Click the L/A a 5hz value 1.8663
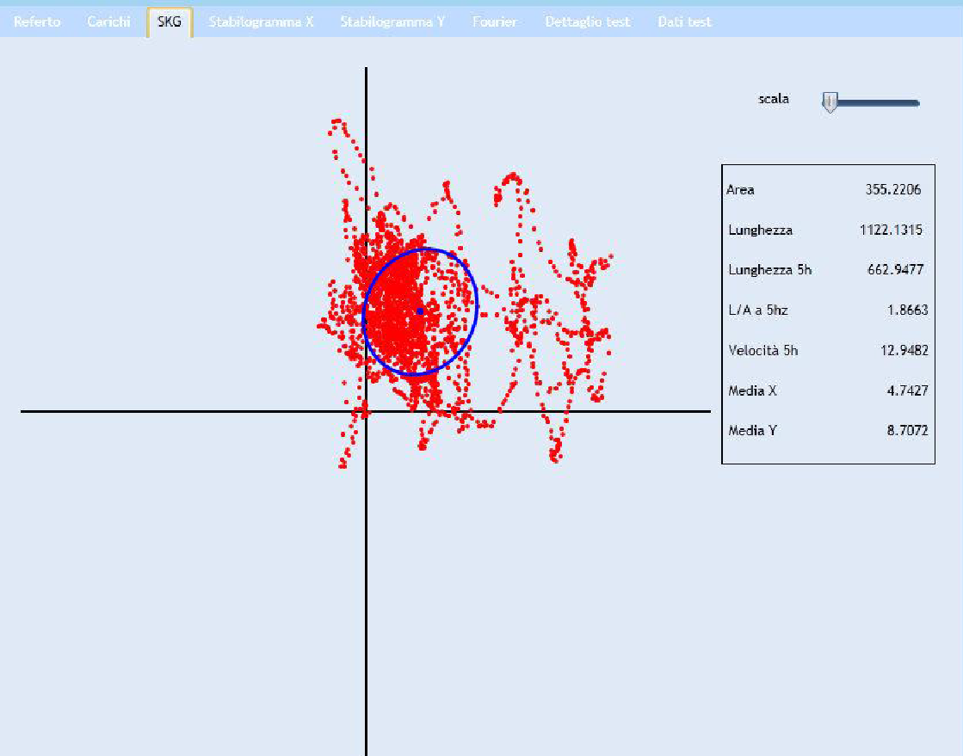This screenshot has width=963, height=756. [x=908, y=310]
